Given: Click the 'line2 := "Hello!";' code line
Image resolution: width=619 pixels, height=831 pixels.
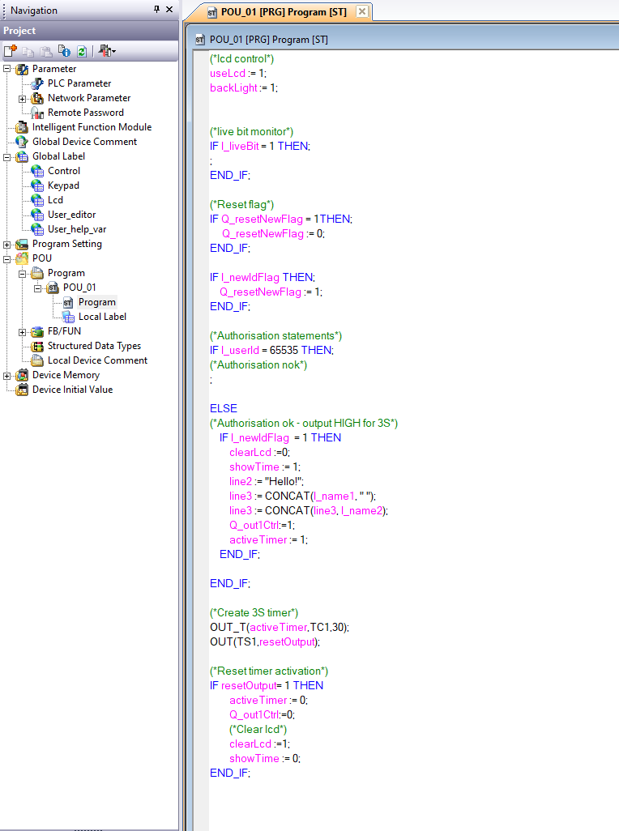Looking at the screenshot, I should coord(267,482).
